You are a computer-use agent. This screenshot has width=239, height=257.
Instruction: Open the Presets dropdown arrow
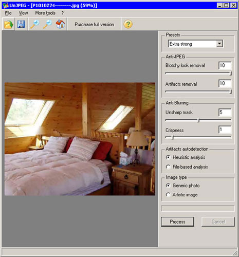[219, 44]
